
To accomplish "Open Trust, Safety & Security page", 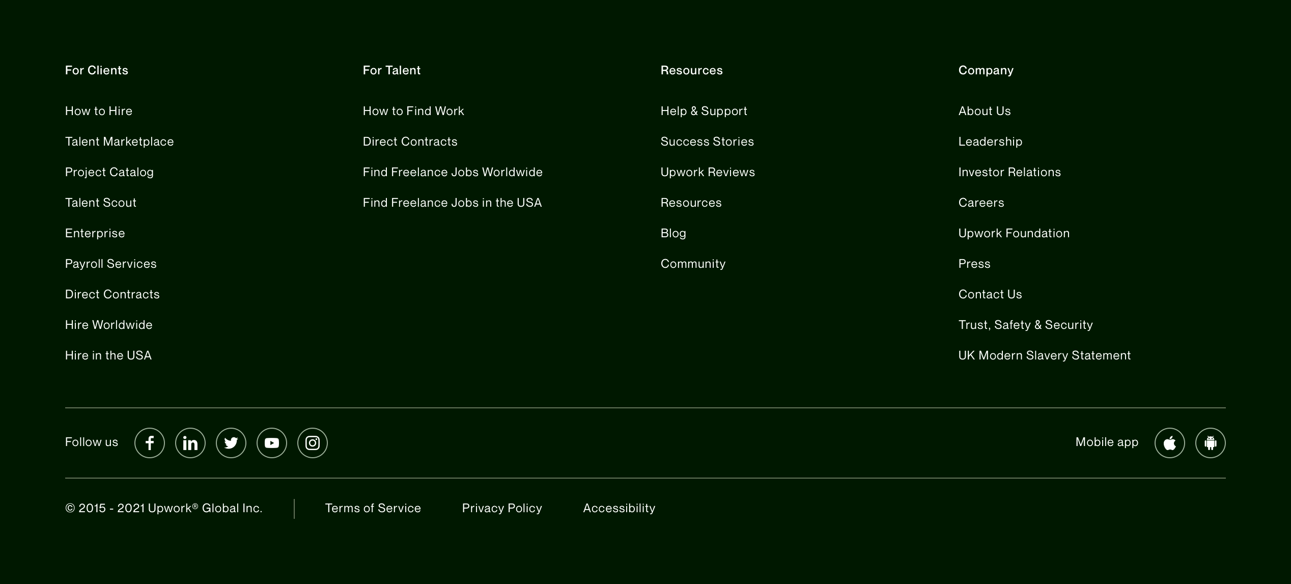I will point(1025,325).
